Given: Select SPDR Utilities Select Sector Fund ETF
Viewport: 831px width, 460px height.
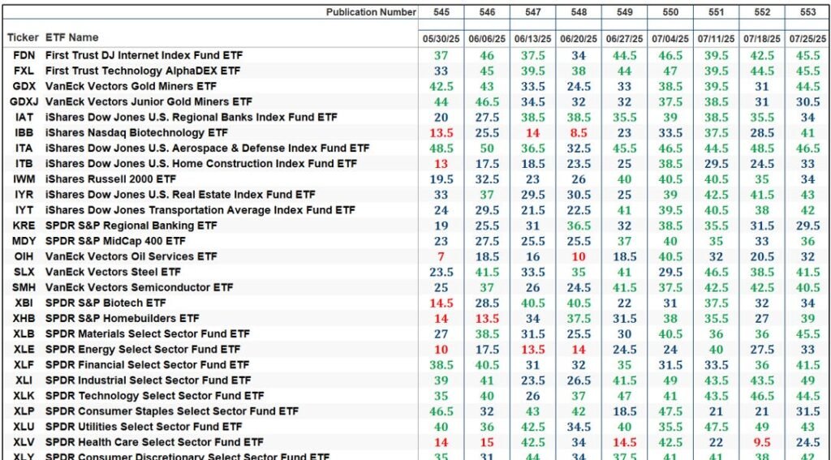Looking at the screenshot, I should tap(144, 427).
